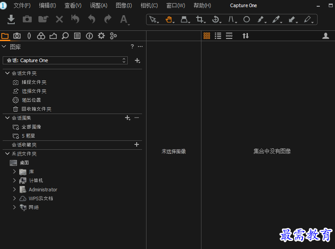The height and width of the screenshot is (249, 335).
Task: Select the annotation pencil tool
Action: pos(308,20)
